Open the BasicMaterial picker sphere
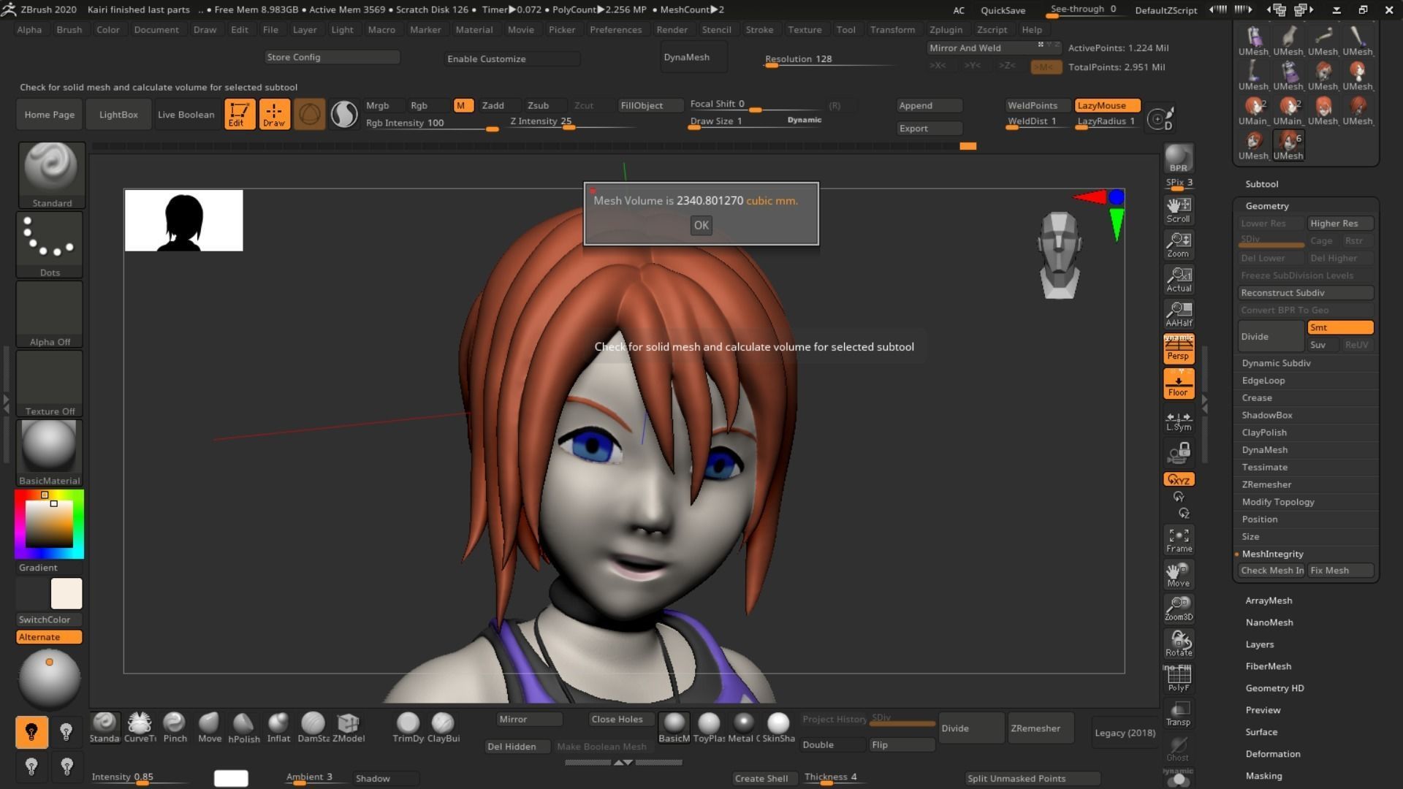Image resolution: width=1403 pixels, height=789 pixels. pyautogui.click(x=50, y=453)
